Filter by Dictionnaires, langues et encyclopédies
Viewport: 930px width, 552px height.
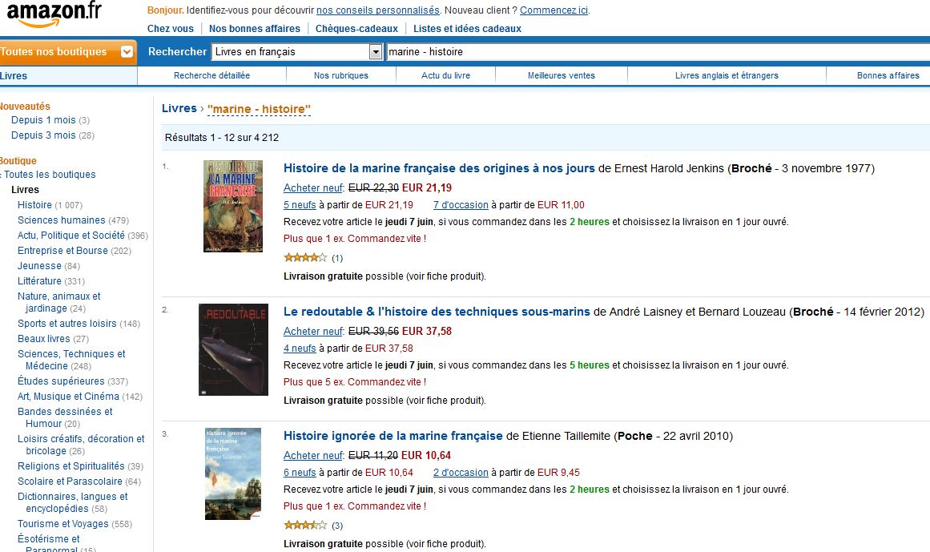(x=72, y=503)
